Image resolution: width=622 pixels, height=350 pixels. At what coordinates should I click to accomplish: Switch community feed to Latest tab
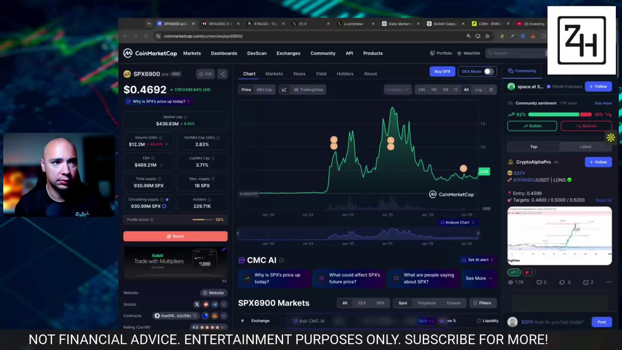(x=585, y=147)
